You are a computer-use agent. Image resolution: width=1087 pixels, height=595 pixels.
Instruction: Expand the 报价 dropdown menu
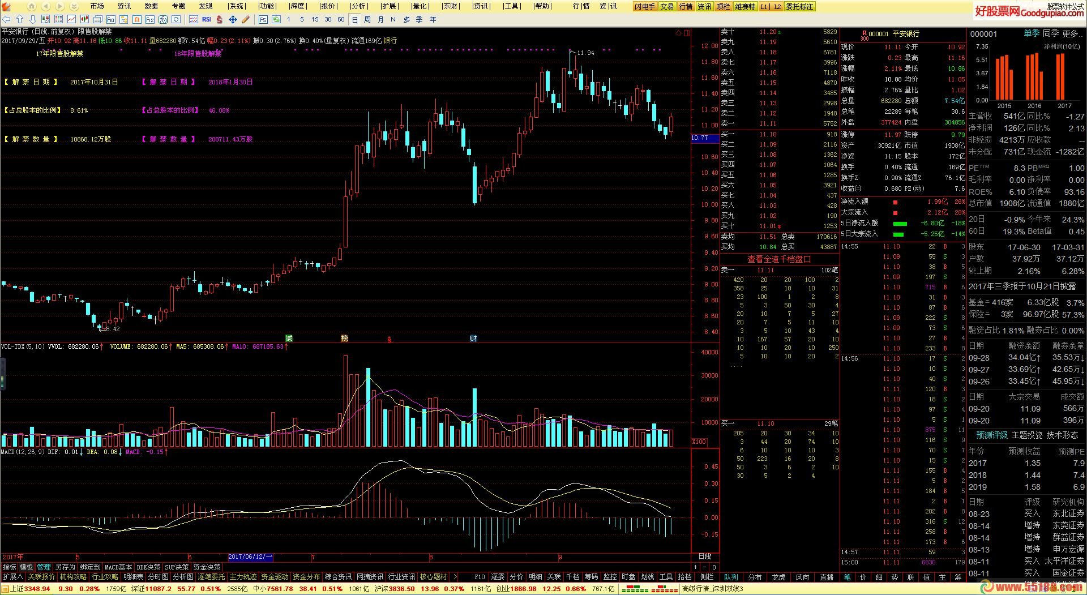(x=328, y=6)
